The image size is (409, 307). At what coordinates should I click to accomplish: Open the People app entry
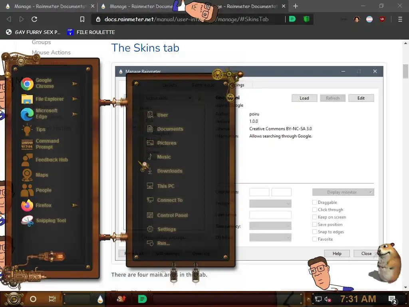point(36,190)
